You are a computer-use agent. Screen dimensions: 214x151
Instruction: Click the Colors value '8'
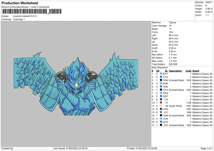206,6
